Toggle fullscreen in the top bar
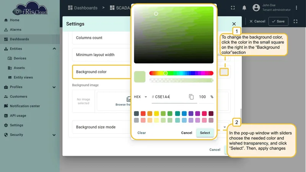Screen dimensions: 306x172 233,8
